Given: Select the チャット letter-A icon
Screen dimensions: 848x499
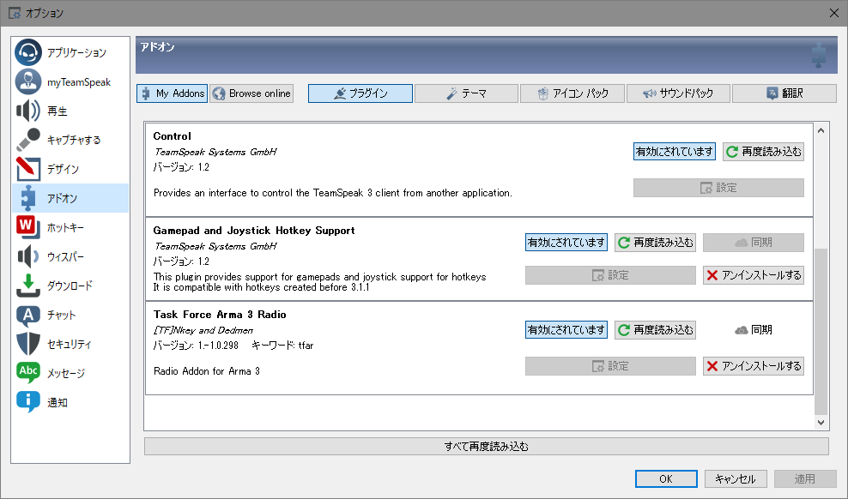Looking at the screenshot, I should click(x=28, y=315).
